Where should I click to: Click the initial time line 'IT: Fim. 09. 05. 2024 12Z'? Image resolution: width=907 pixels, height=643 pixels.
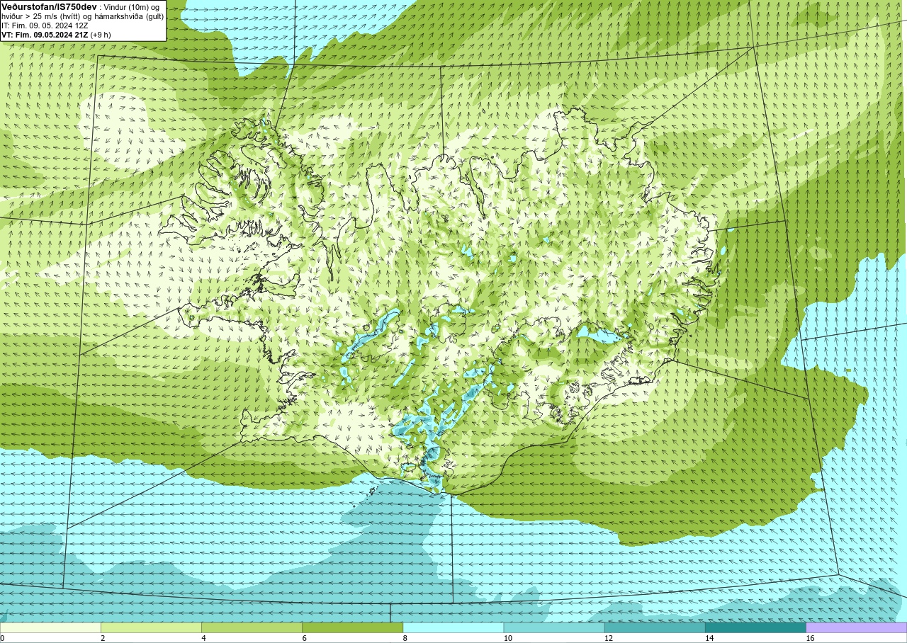44,25
